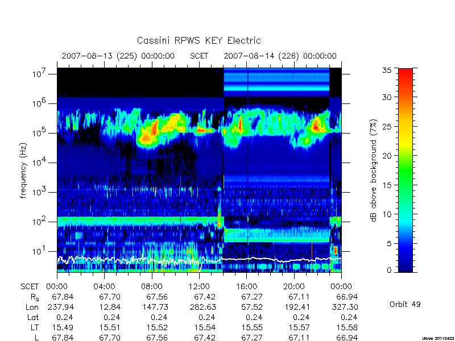
Task: Select the end date label "2007-08-14 (226) 00:00:00"
Action: [x=280, y=56]
